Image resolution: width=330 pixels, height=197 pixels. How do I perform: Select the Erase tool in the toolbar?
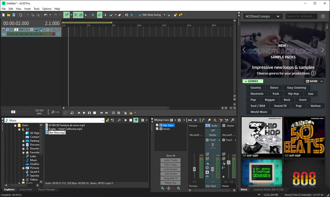[120, 15]
